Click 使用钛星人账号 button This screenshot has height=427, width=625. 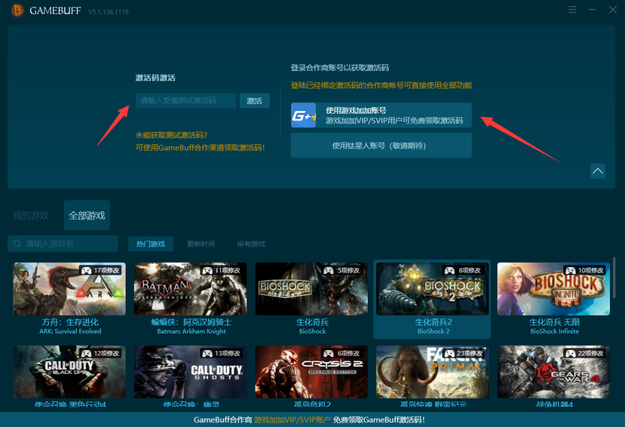(x=381, y=145)
